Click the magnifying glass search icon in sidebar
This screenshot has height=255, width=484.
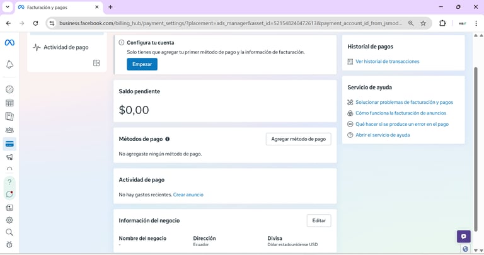click(x=9, y=232)
